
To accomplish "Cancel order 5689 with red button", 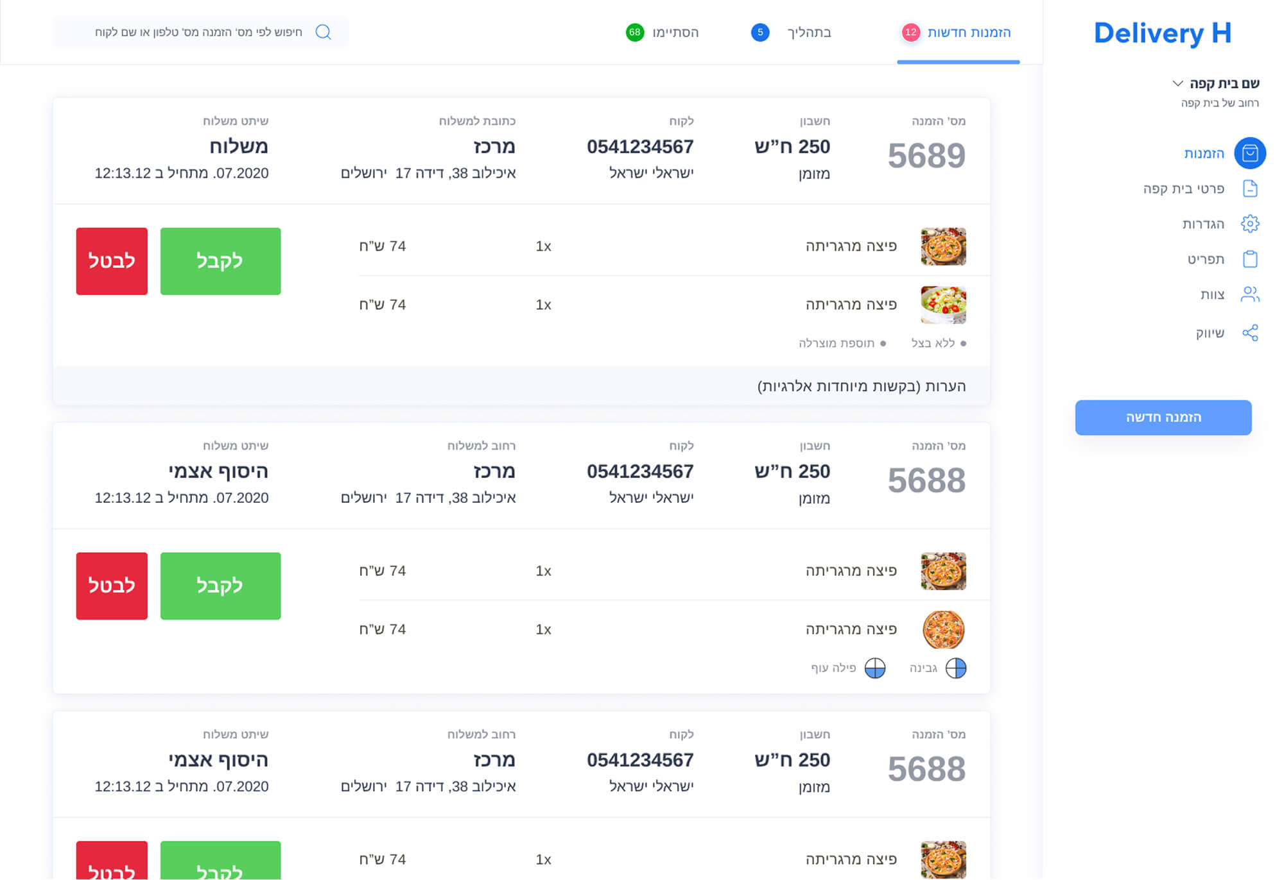I will (x=112, y=261).
